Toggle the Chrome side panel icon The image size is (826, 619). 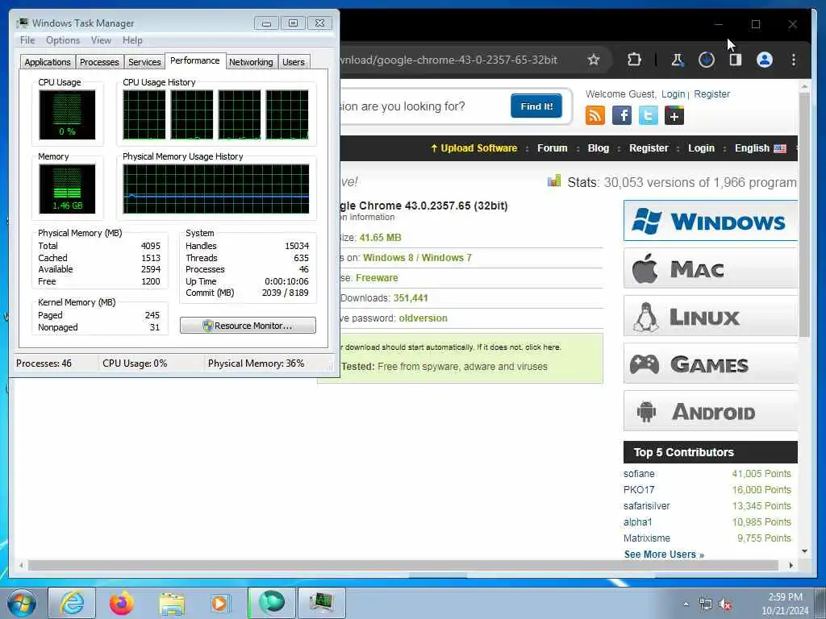pyautogui.click(x=736, y=60)
